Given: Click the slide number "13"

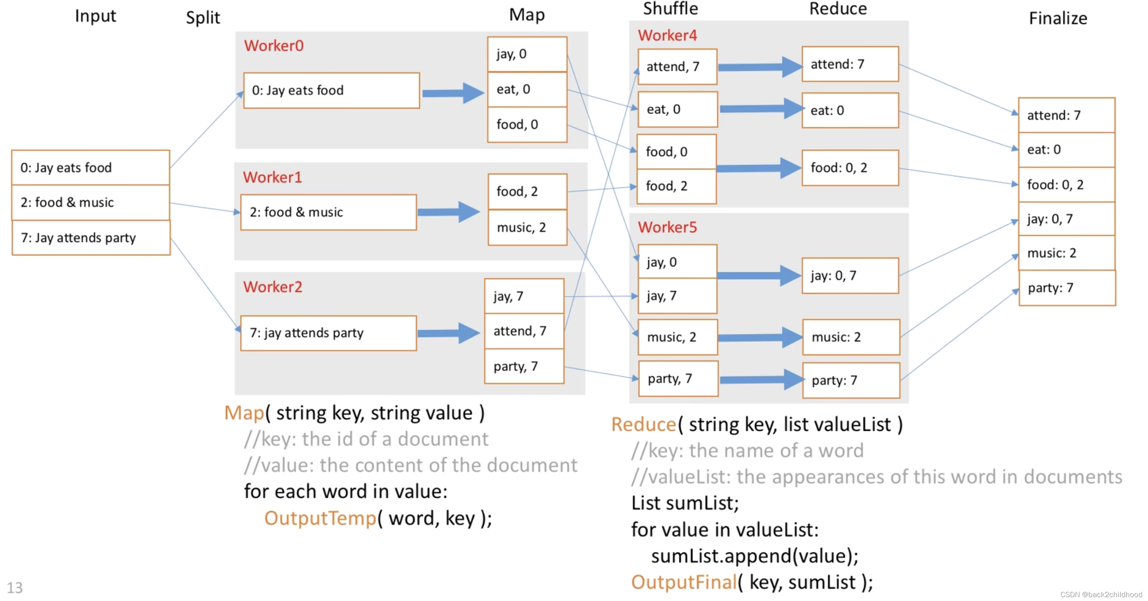Looking at the screenshot, I should click(x=15, y=588).
